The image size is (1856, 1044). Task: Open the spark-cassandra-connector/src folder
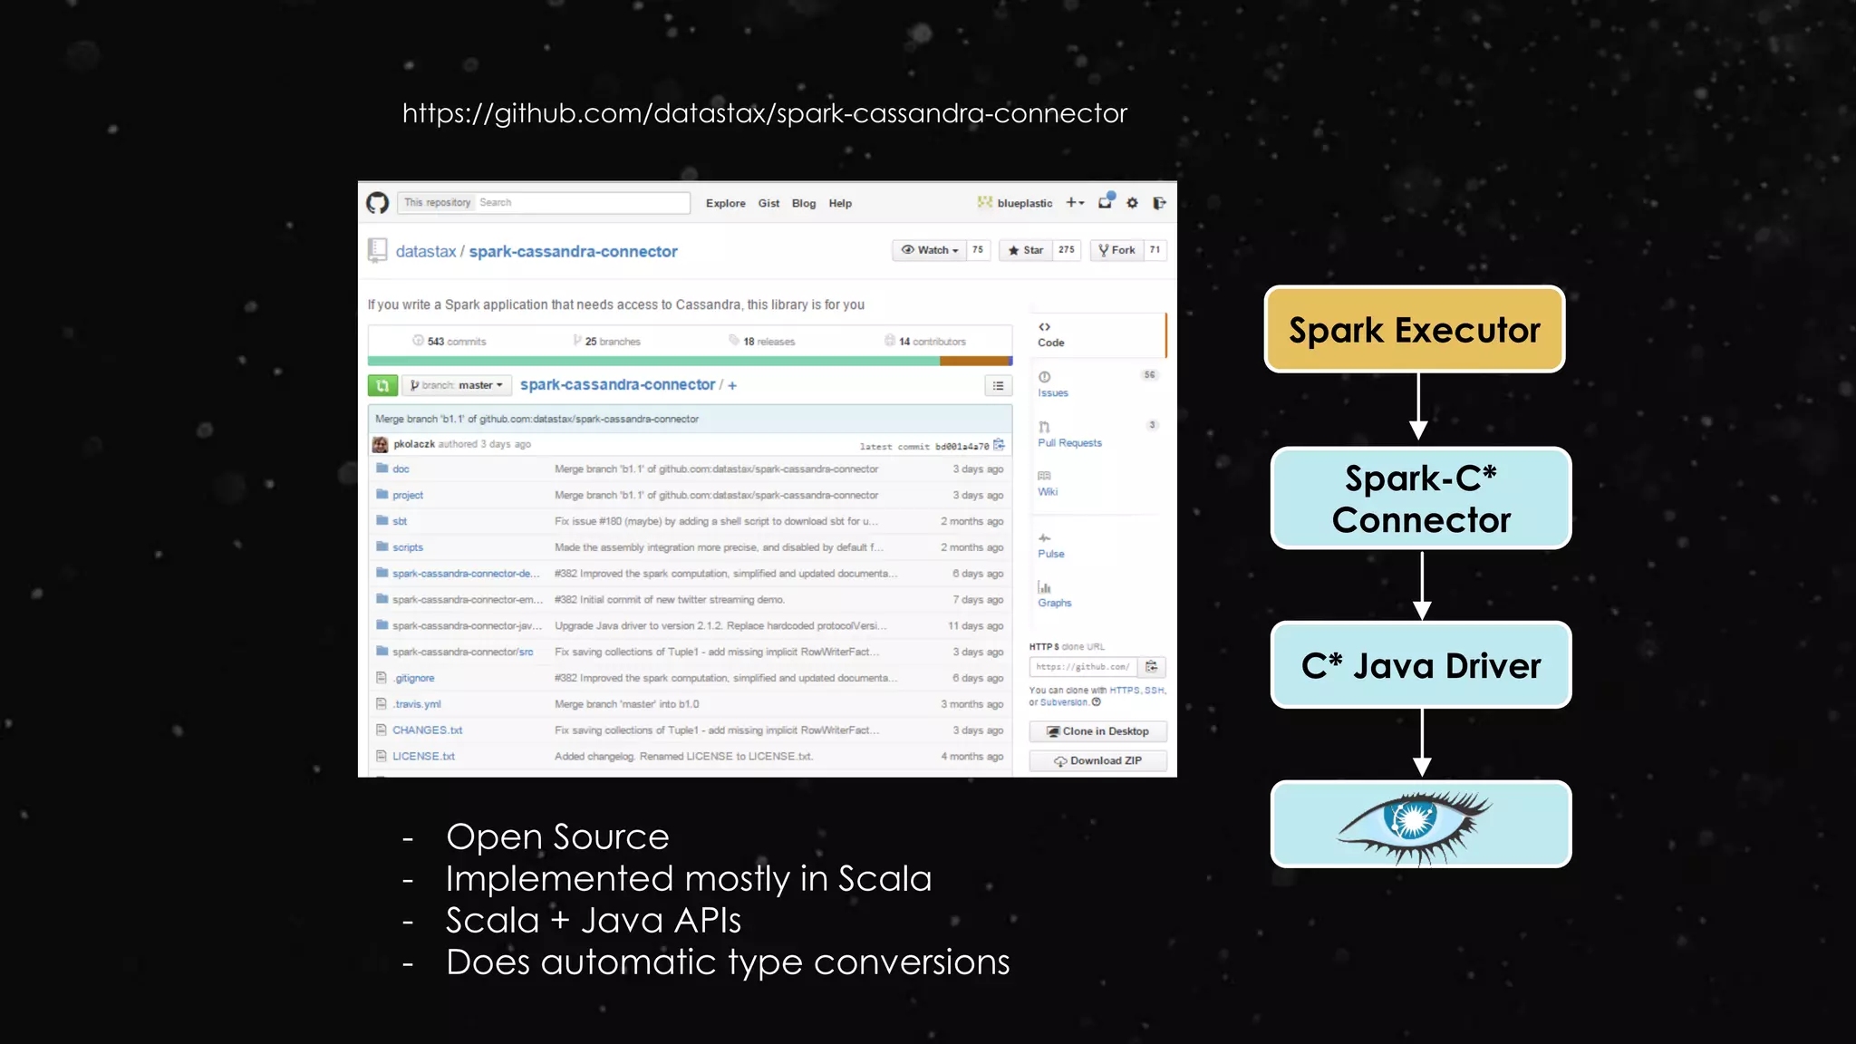[463, 652]
